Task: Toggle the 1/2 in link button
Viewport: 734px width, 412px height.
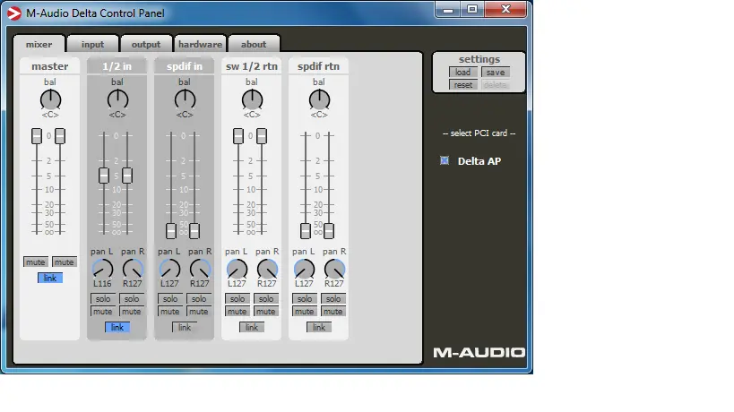Action: [x=117, y=327]
